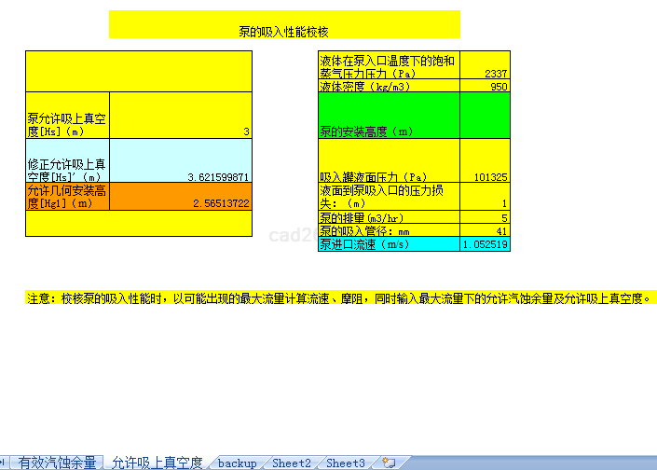657x470 pixels.
Task: Select the corrected vacuum value 3.621599871 cell
Action: tap(181, 160)
